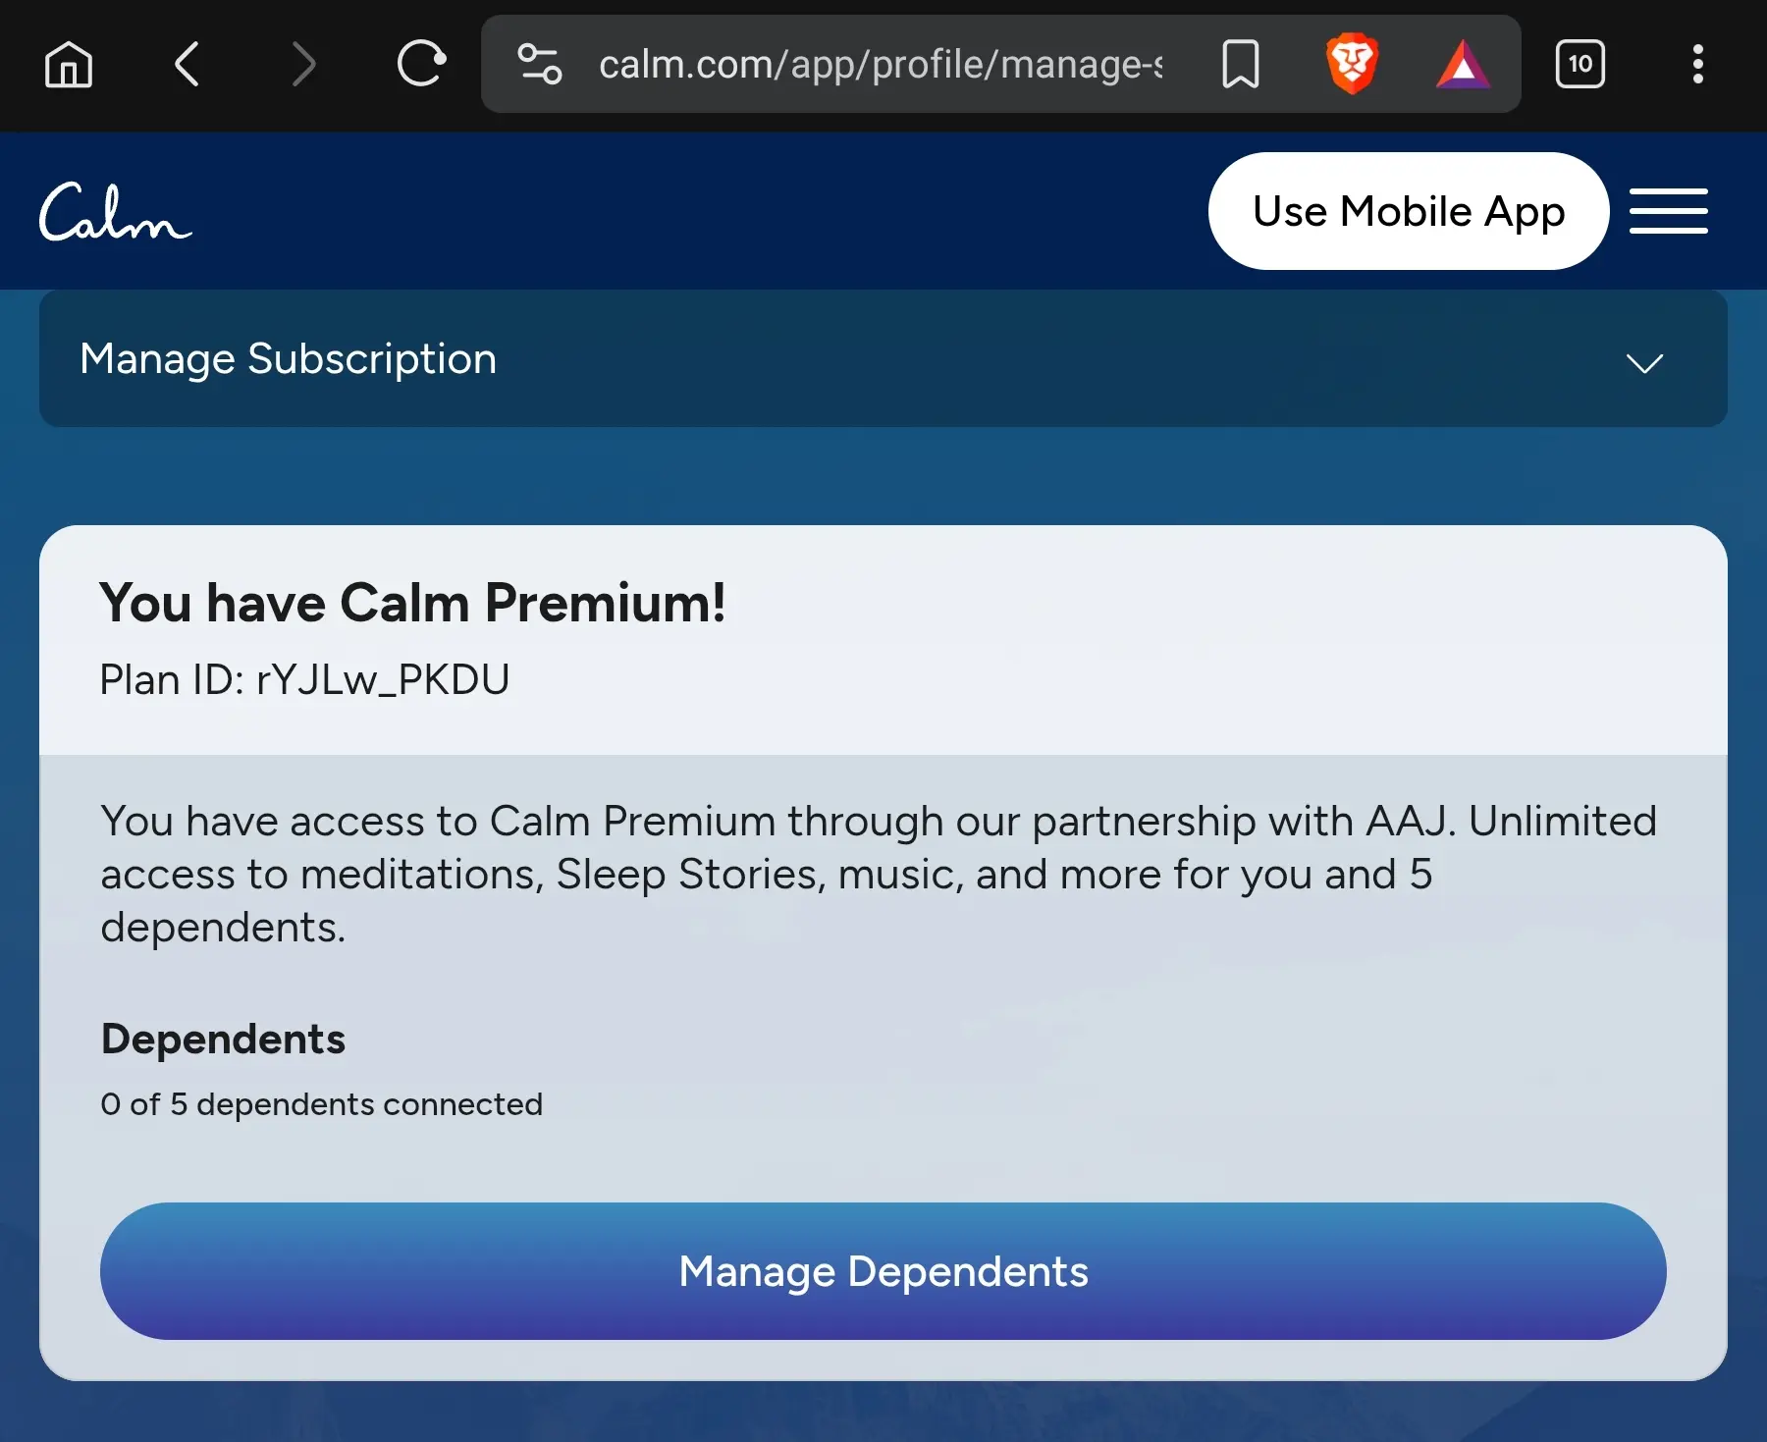The height and width of the screenshot is (1442, 1767).
Task: Click the Manage Dependents button
Action: click(x=883, y=1271)
